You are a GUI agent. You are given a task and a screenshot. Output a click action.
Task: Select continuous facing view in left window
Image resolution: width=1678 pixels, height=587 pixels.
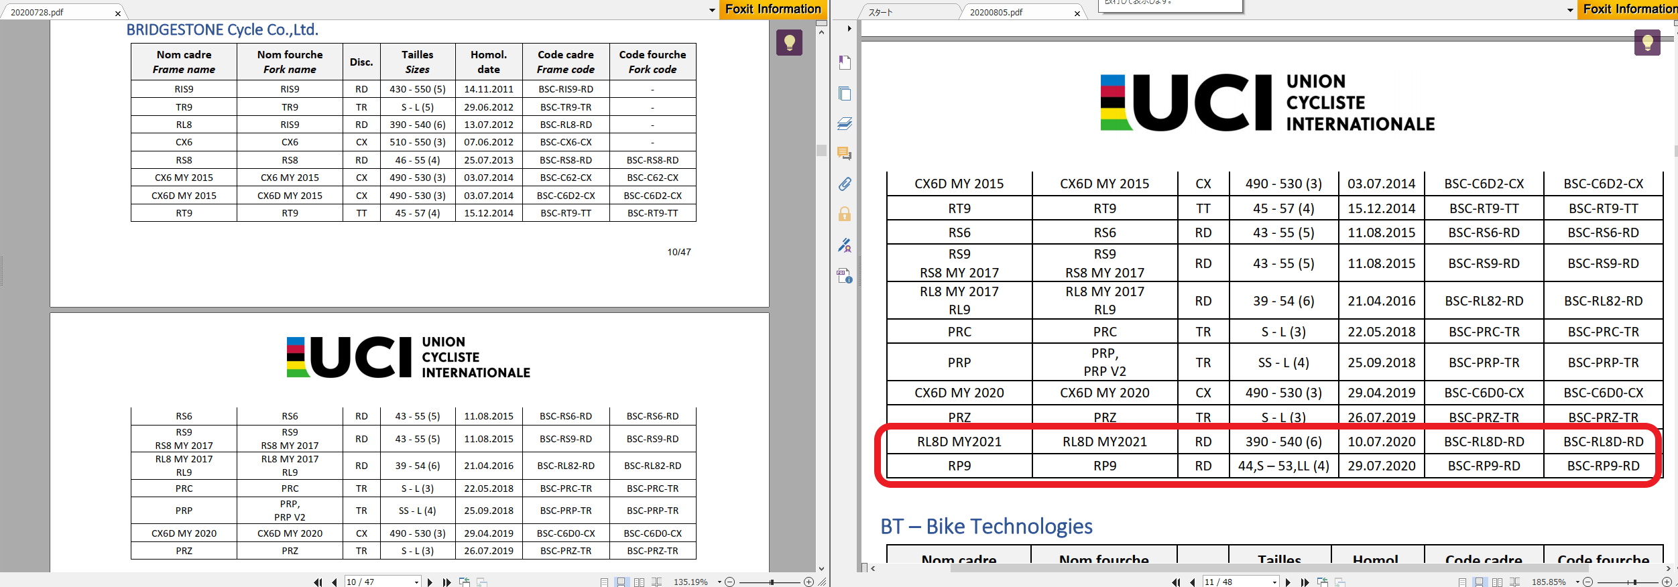[x=657, y=582]
